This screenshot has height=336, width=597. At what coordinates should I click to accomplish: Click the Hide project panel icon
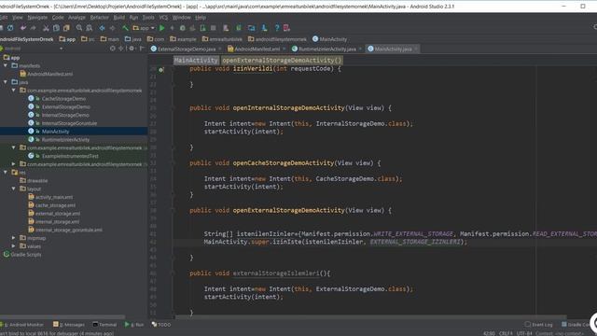coord(142,49)
